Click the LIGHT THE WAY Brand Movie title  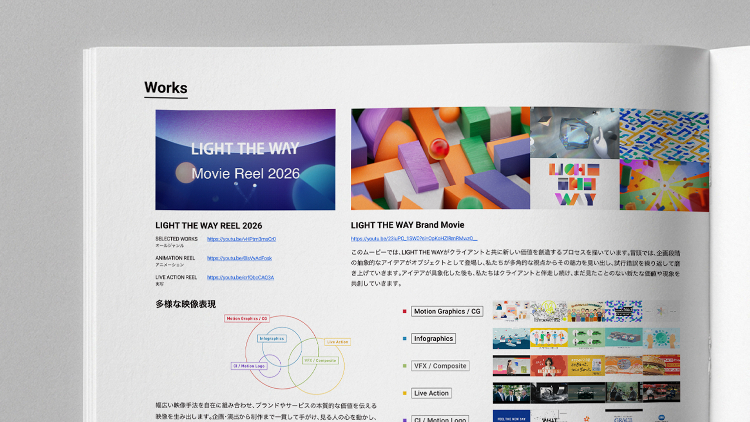point(408,225)
